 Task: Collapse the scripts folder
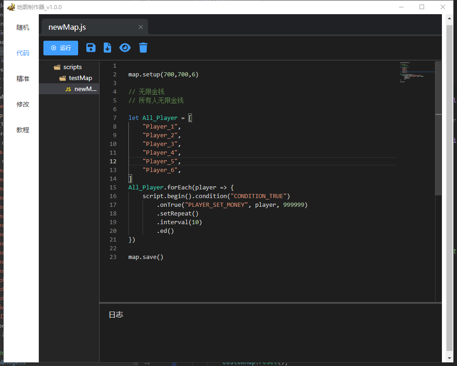(72, 67)
